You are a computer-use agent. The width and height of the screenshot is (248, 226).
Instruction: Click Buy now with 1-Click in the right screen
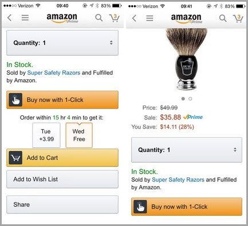(x=187, y=206)
